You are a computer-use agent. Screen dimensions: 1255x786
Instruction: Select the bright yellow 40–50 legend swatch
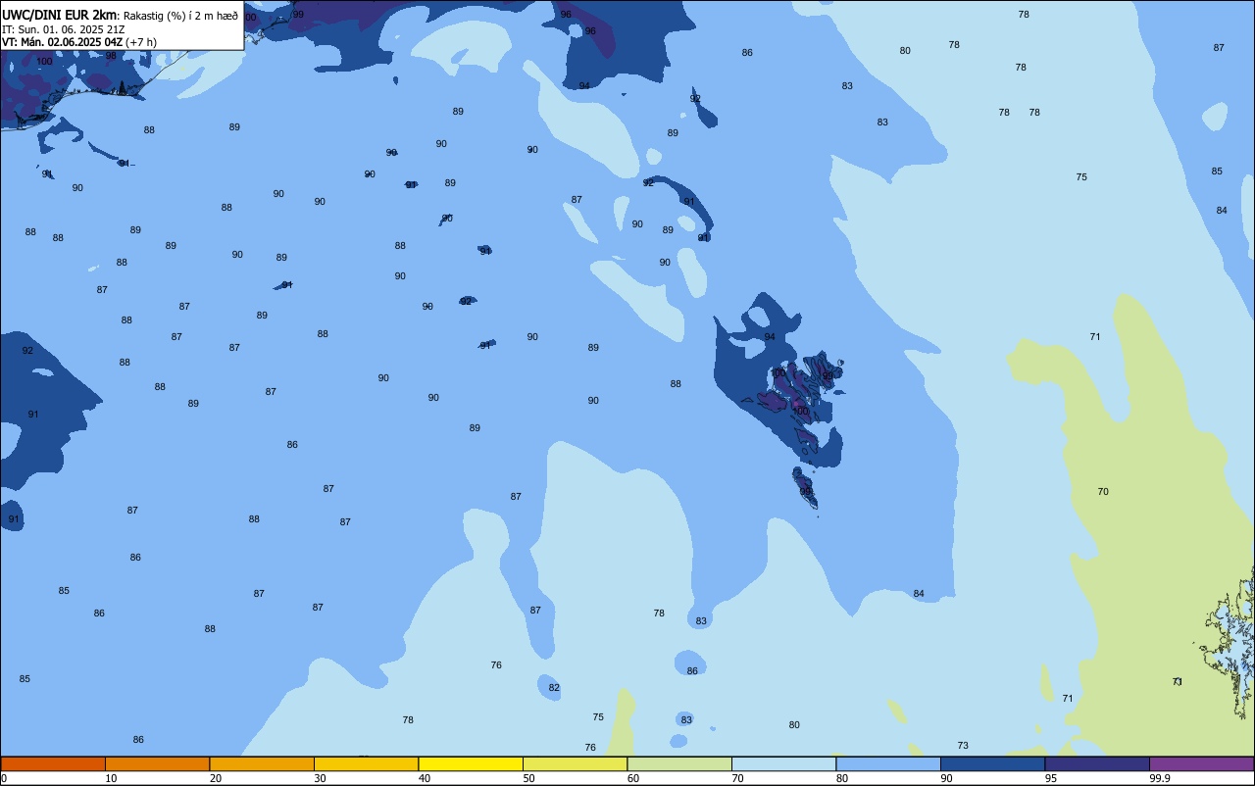pyautogui.click(x=471, y=763)
